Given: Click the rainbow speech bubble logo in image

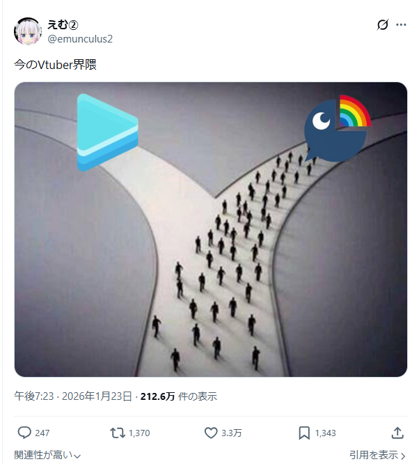Looking at the screenshot, I should [x=338, y=128].
